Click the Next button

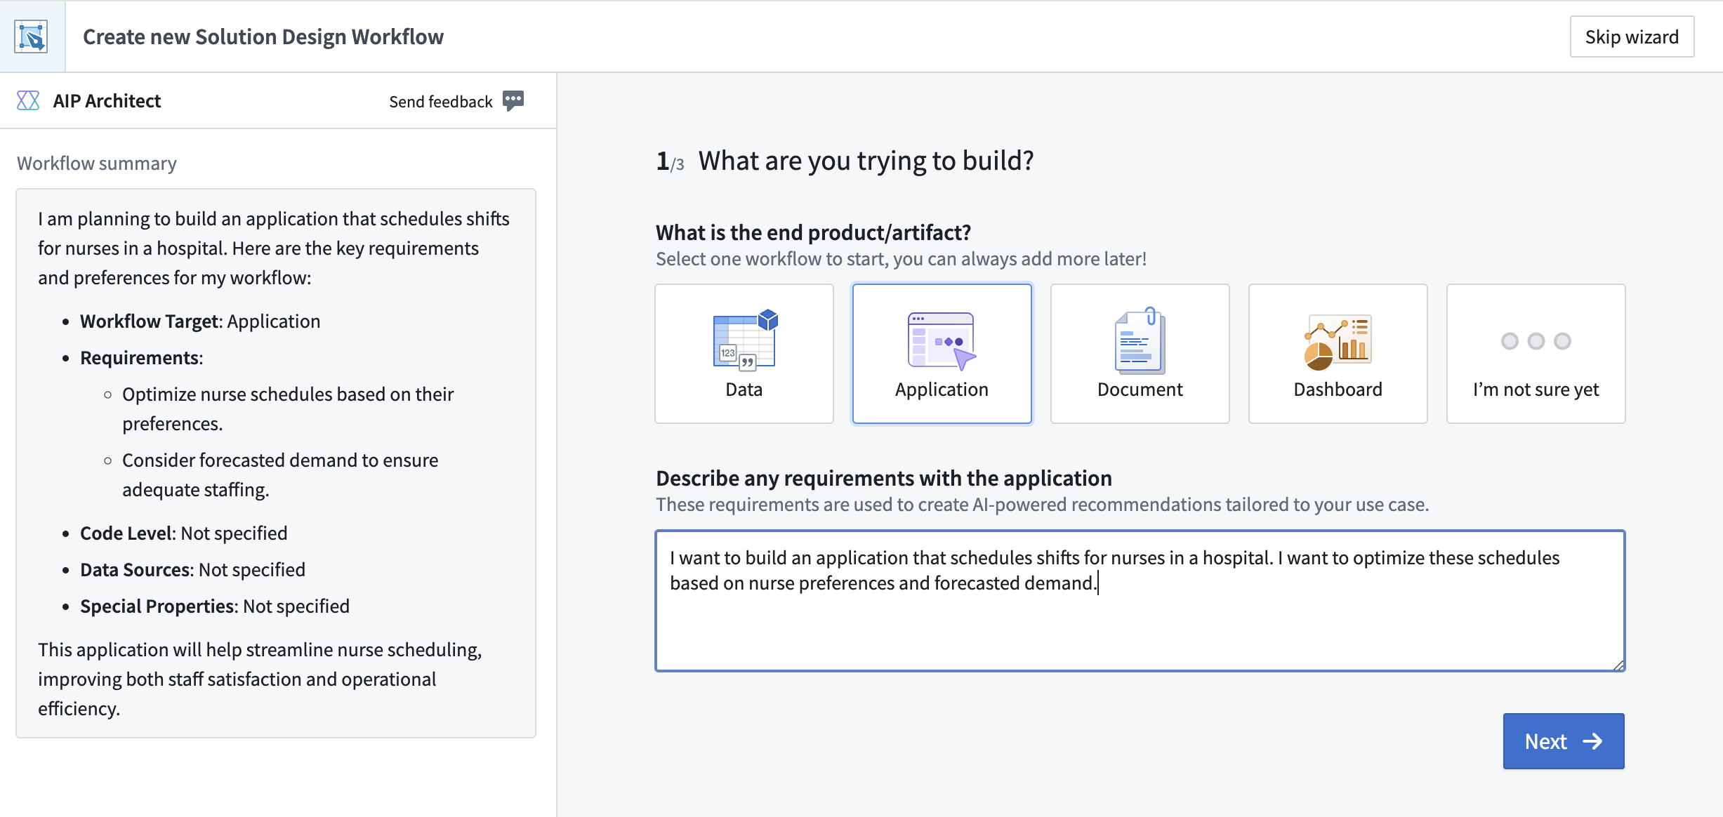coord(1564,741)
